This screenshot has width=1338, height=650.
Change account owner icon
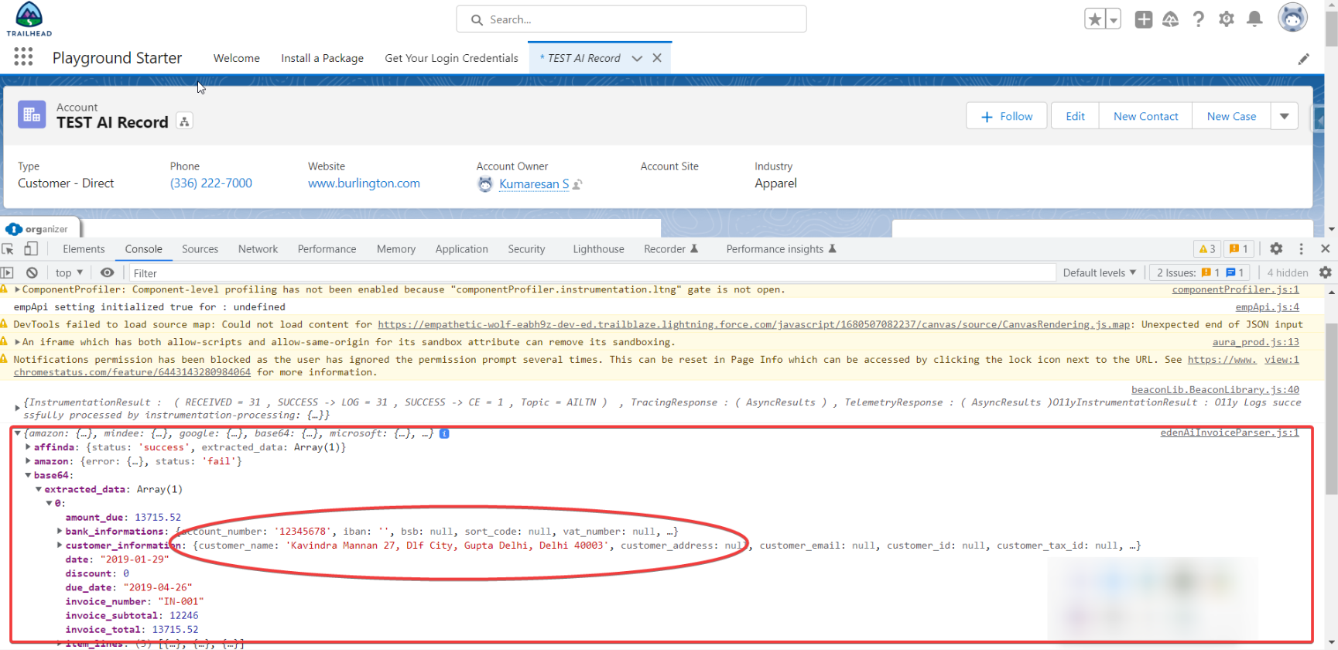point(577,184)
